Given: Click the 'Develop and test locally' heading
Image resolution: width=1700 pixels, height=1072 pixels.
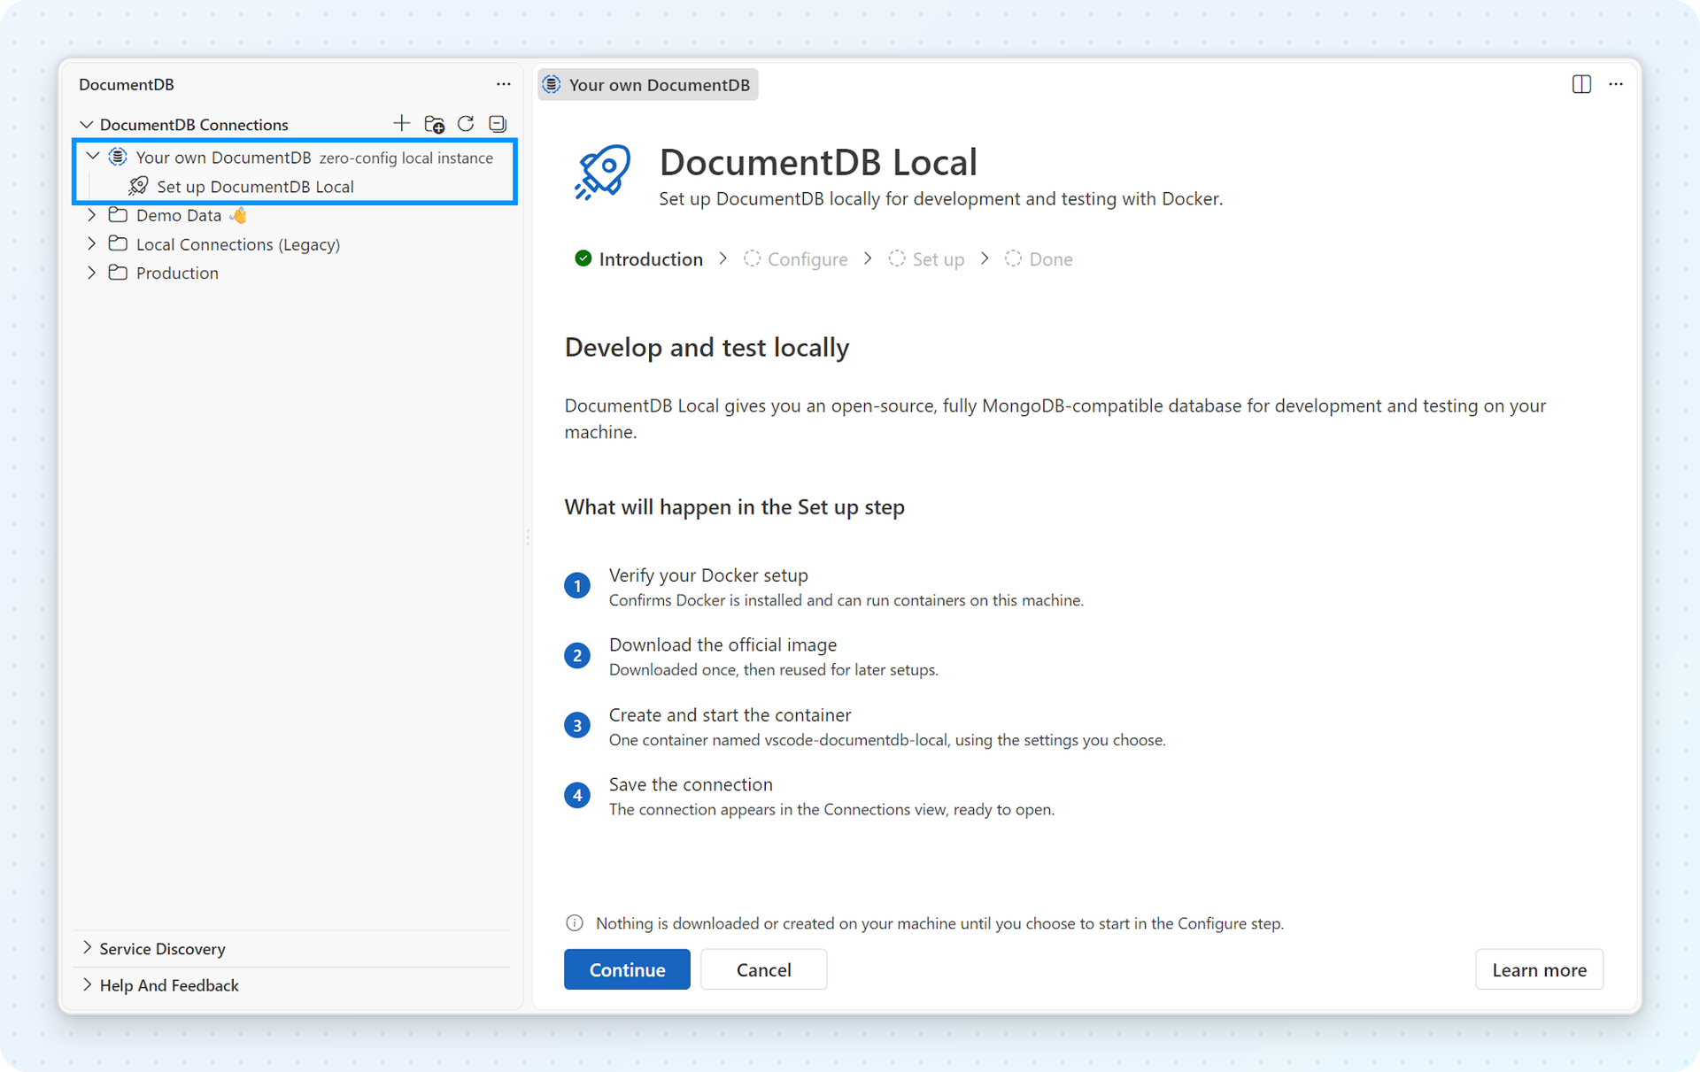Looking at the screenshot, I should (x=707, y=347).
